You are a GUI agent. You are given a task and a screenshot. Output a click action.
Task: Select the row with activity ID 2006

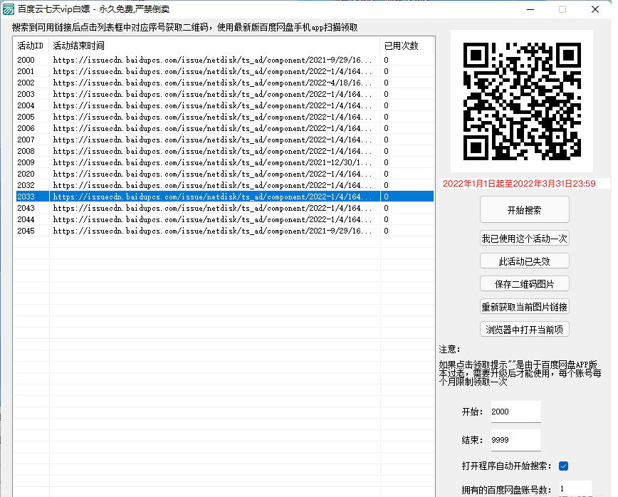click(225, 128)
